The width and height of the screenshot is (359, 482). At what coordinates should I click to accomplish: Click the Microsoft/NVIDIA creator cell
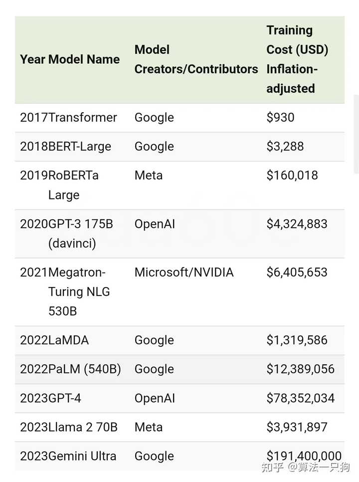[184, 273]
